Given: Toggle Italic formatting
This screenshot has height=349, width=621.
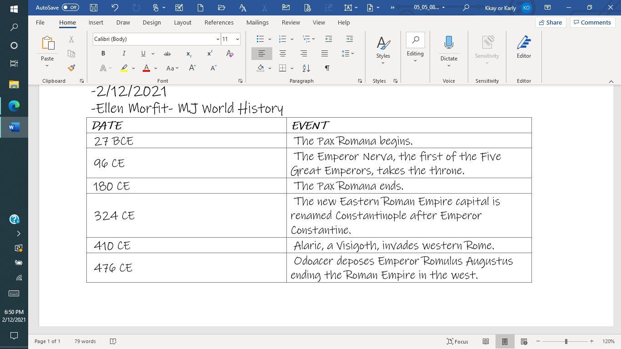Looking at the screenshot, I should (124, 54).
